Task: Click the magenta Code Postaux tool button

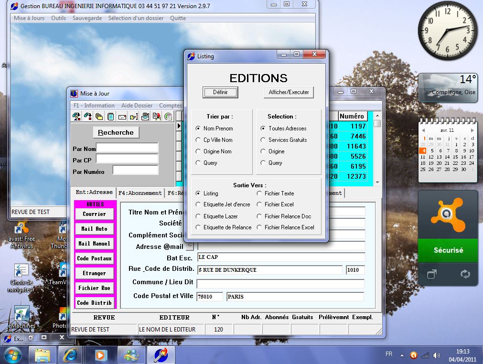Action: coord(95,258)
